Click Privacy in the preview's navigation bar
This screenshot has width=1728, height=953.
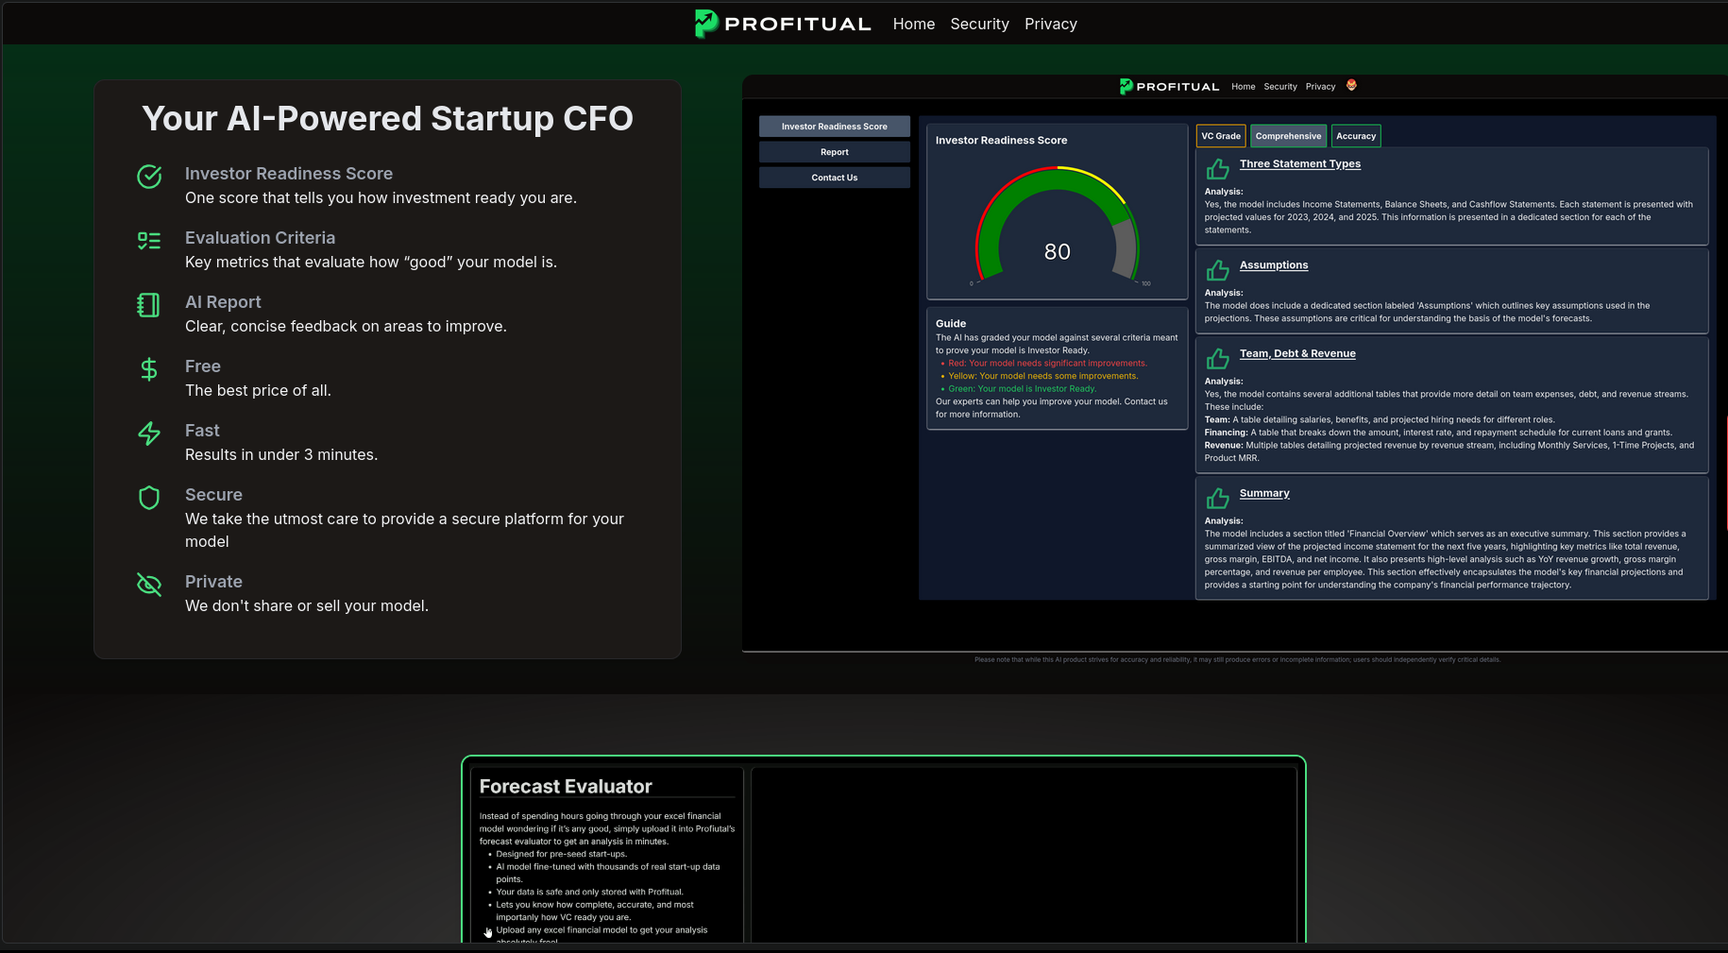(1320, 87)
